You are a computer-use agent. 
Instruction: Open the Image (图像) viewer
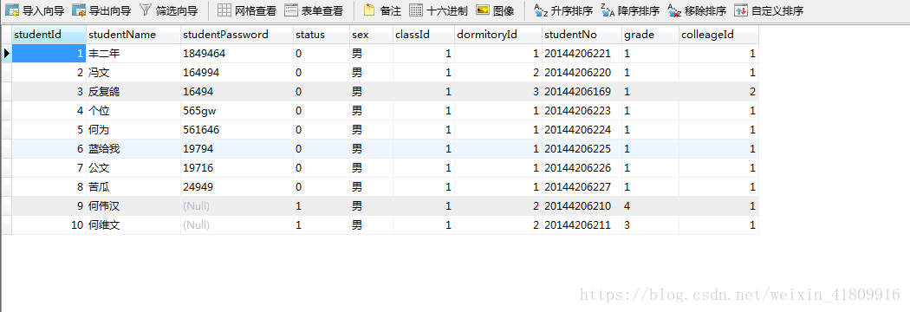(495, 10)
